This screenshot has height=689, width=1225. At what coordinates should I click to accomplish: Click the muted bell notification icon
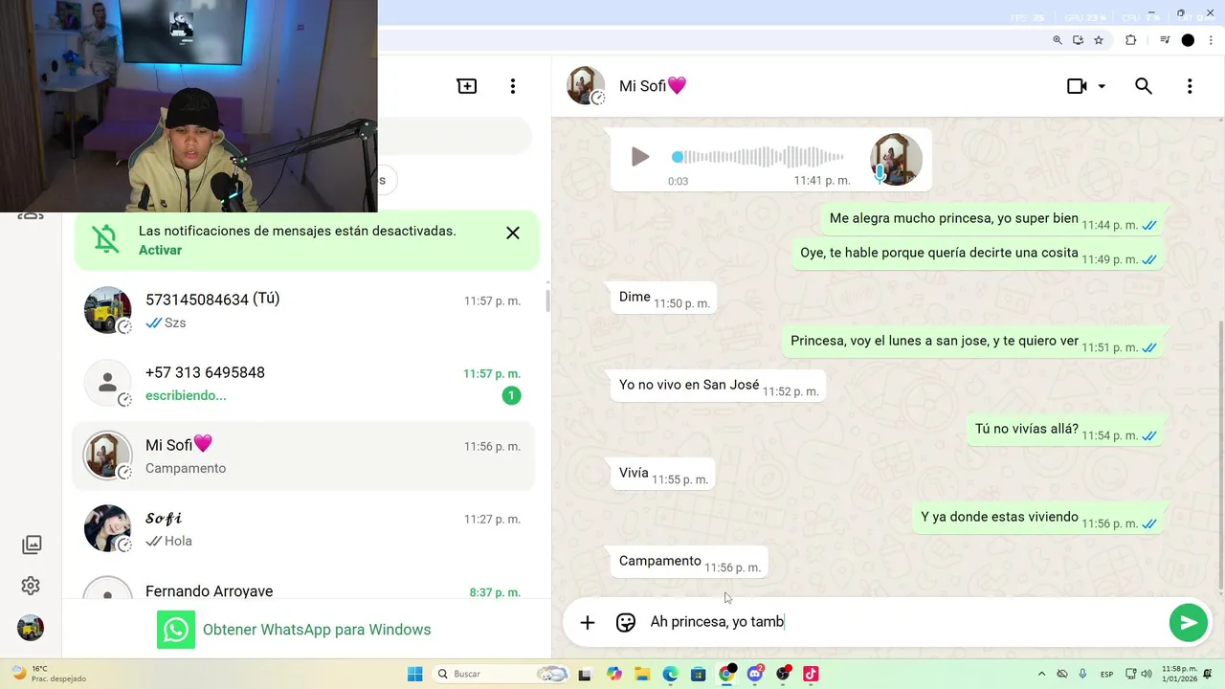coord(106,239)
